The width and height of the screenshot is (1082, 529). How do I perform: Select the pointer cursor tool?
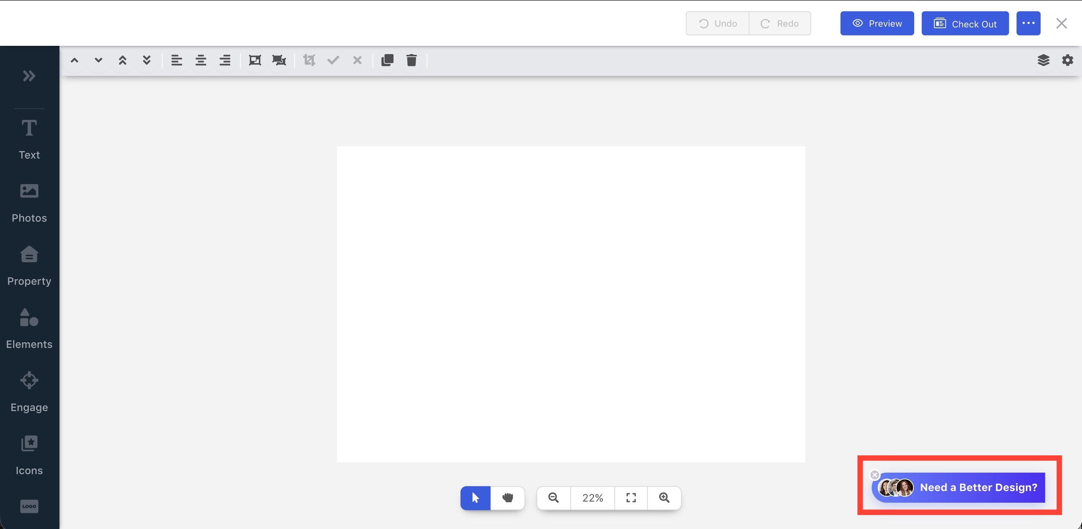[x=475, y=498]
